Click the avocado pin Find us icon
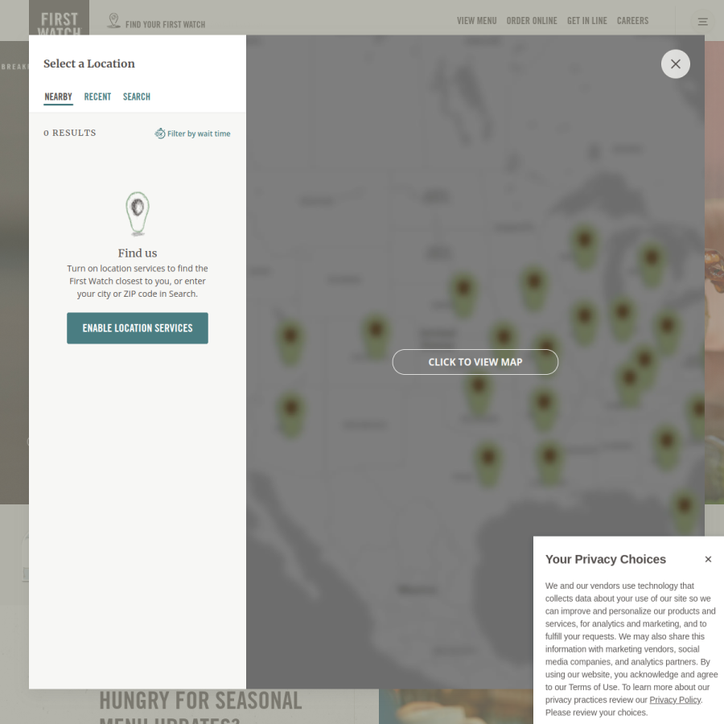The image size is (724, 724). pyautogui.click(x=138, y=214)
